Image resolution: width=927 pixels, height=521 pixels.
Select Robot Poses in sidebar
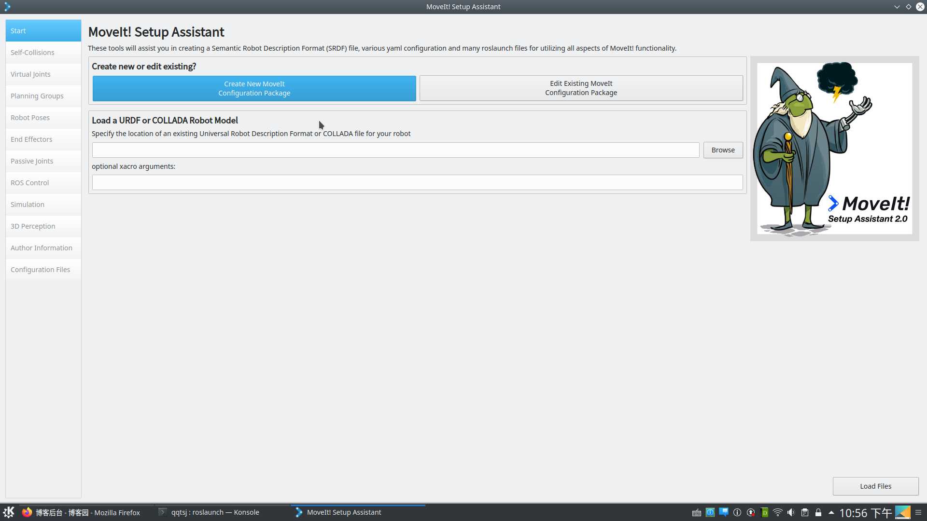[x=30, y=117]
